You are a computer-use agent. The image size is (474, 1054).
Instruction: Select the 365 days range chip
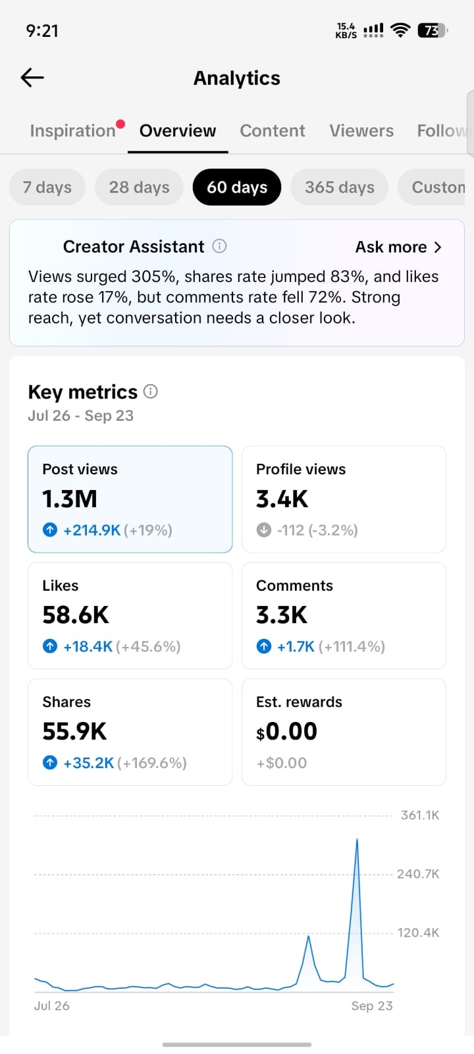tap(340, 187)
